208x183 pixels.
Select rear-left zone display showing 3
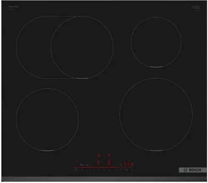pos(99,155)
